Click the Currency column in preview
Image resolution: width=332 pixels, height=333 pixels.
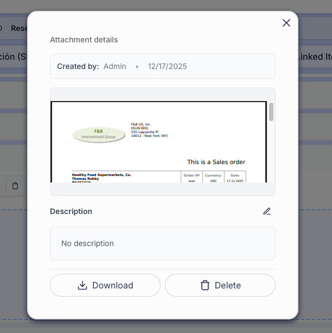tap(213, 175)
